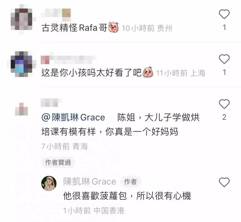Tap the 作者 badge beside Grace's name

click(x=130, y=182)
